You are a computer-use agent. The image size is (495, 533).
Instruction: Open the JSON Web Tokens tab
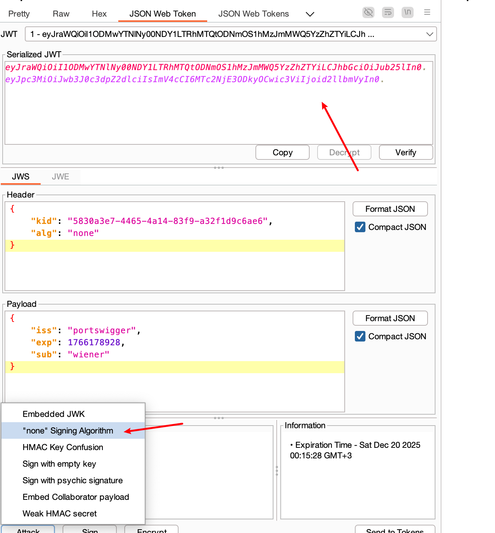click(254, 14)
